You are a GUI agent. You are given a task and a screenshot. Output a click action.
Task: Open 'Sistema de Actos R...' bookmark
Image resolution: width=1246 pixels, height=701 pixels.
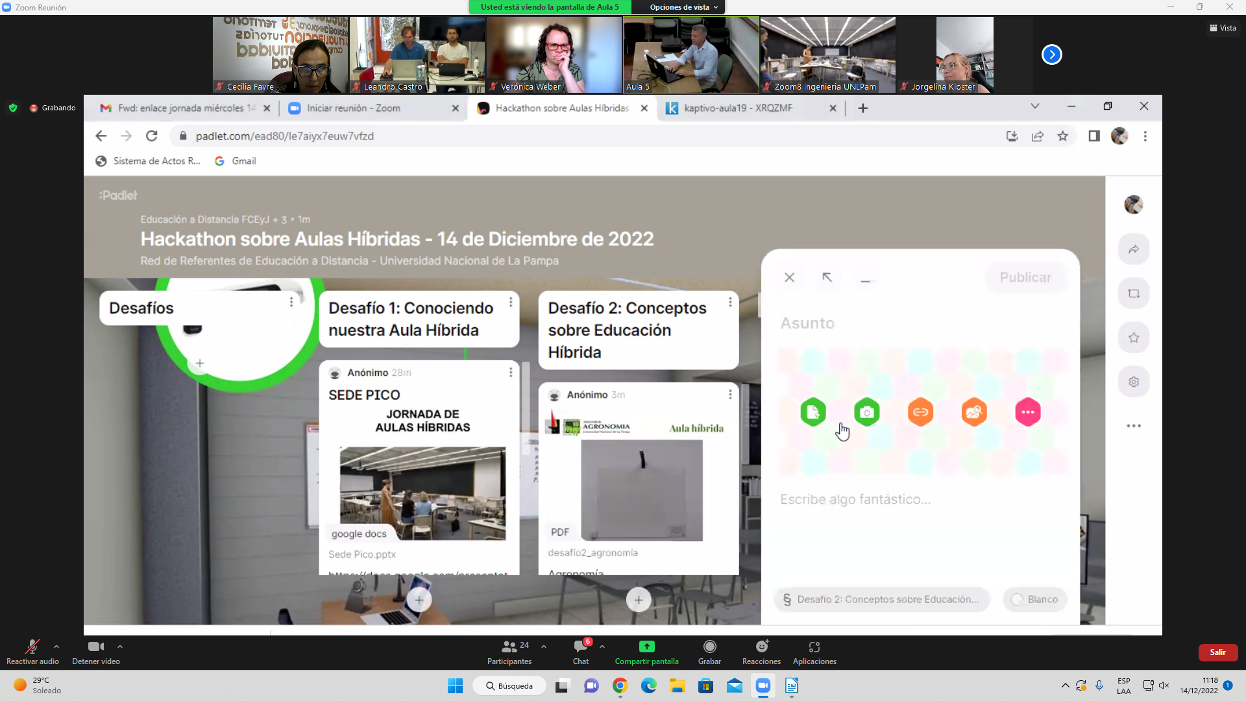[x=148, y=161]
